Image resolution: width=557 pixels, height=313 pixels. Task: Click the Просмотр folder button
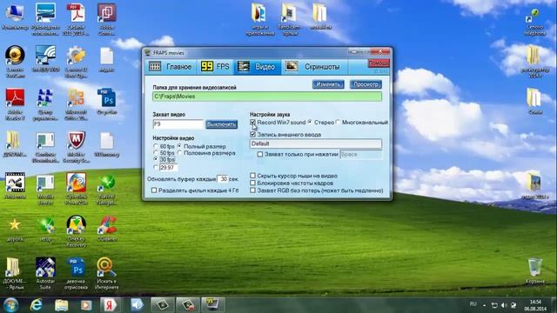pos(366,84)
